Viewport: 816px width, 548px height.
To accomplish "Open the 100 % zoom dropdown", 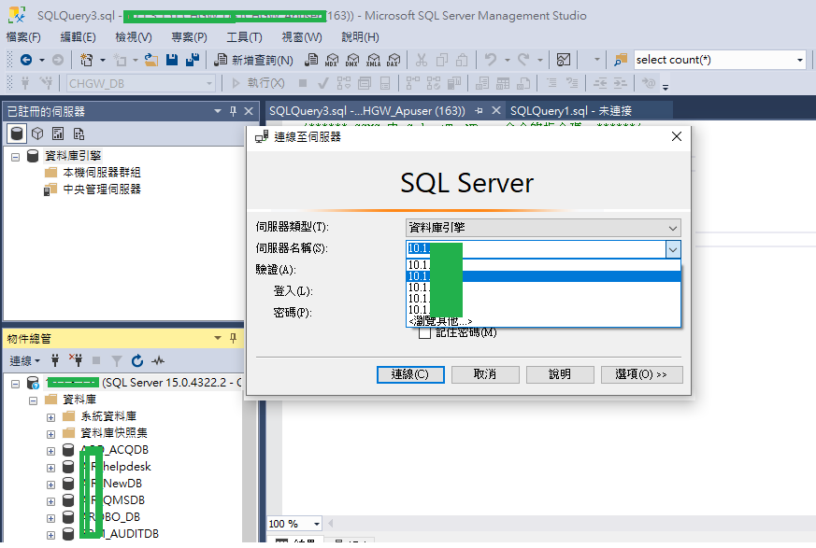I will point(317,524).
